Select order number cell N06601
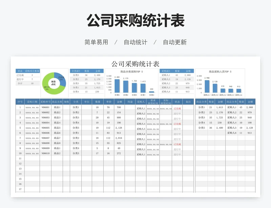 click(x=45, y=107)
